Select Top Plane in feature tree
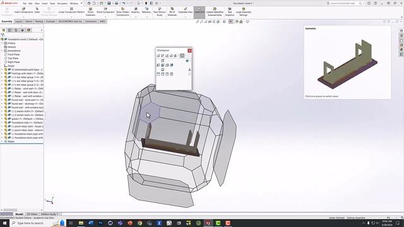404x227 pixels. pos(13,59)
